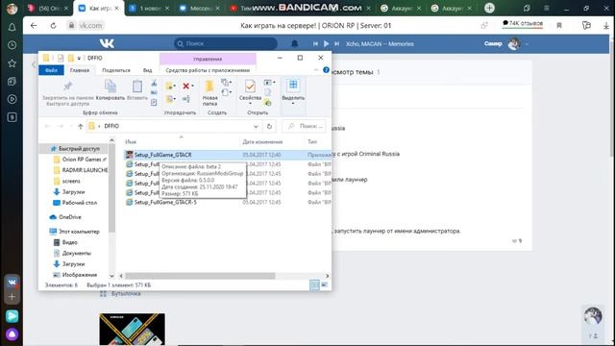The width and height of the screenshot is (615, 346).
Task: Collapse the Explorer ribbon with the chevron
Action: coord(316,70)
